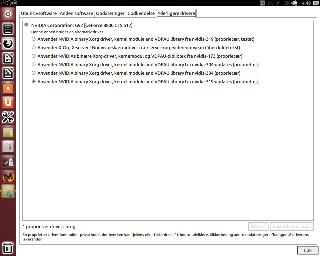Open LibreOffice Writer launcher icon
Image resolution: width=320 pixels, height=256 pixels.
click(8, 58)
